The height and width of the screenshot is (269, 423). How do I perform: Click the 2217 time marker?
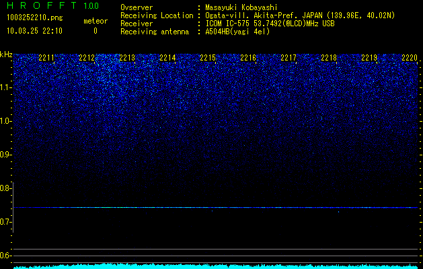(x=289, y=58)
